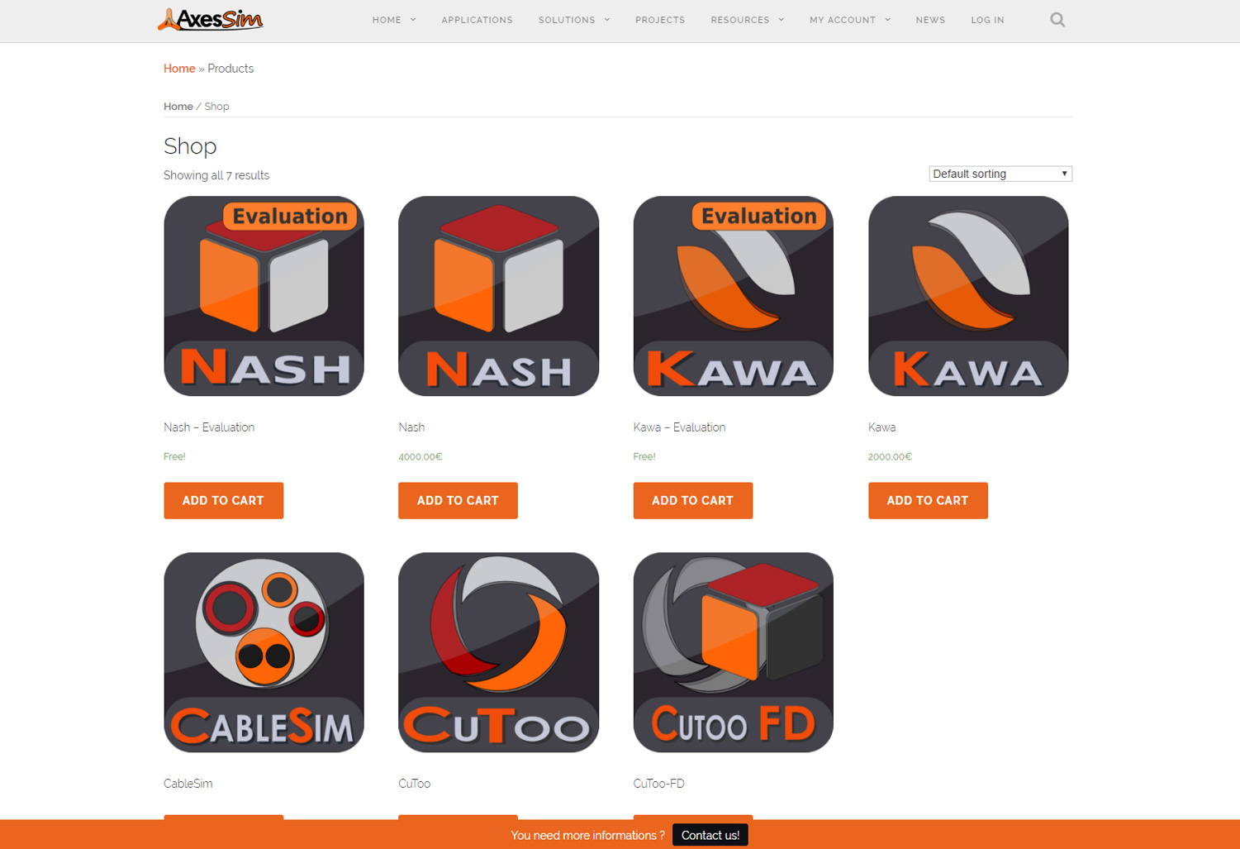This screenshot has width=1240, height=849.
Task: Add Nash – Evaluation to cart
Action: (x=223, y=500)
